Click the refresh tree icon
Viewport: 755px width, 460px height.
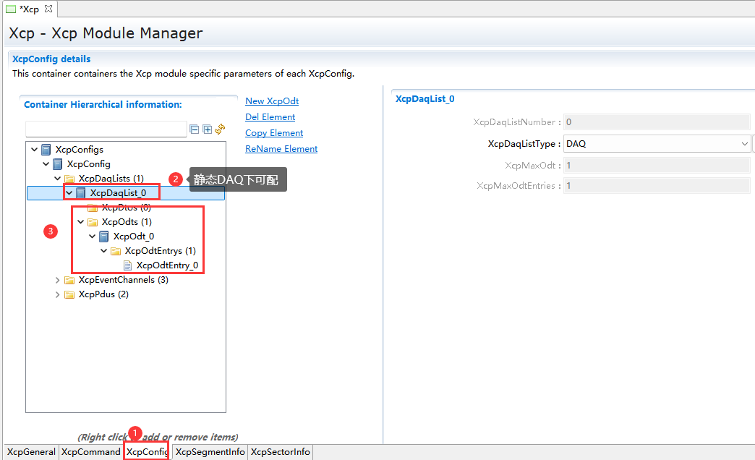click(220, 129)
